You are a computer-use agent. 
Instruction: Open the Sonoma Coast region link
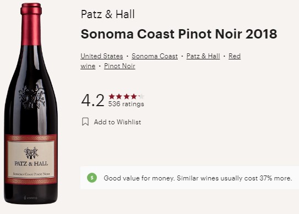tap(155, 56)
